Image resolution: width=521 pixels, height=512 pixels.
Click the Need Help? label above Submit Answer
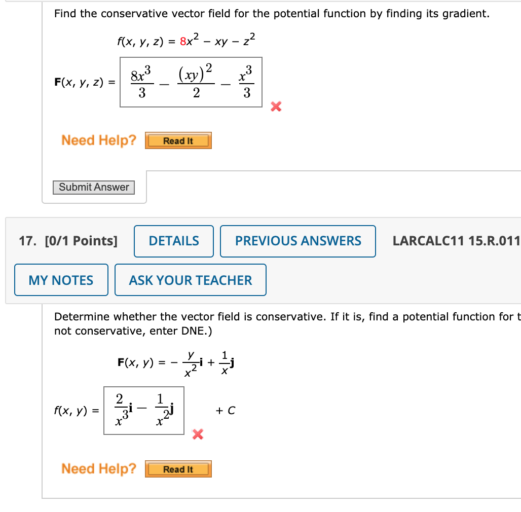(98, 140)
